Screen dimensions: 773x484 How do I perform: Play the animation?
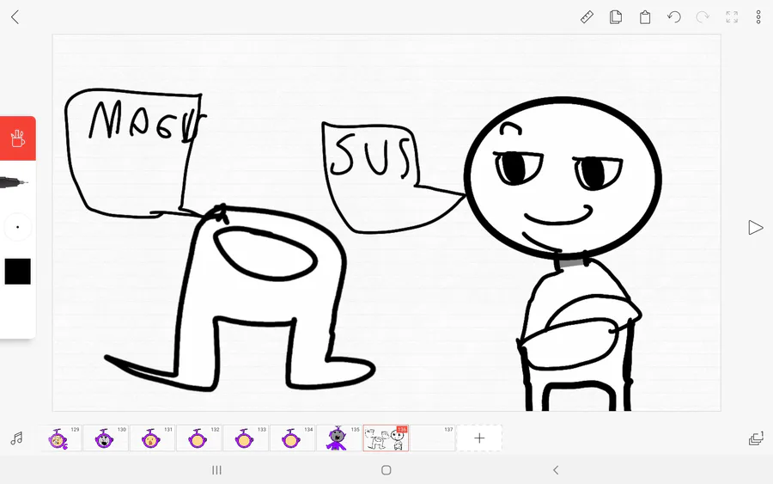click(755, 228)
